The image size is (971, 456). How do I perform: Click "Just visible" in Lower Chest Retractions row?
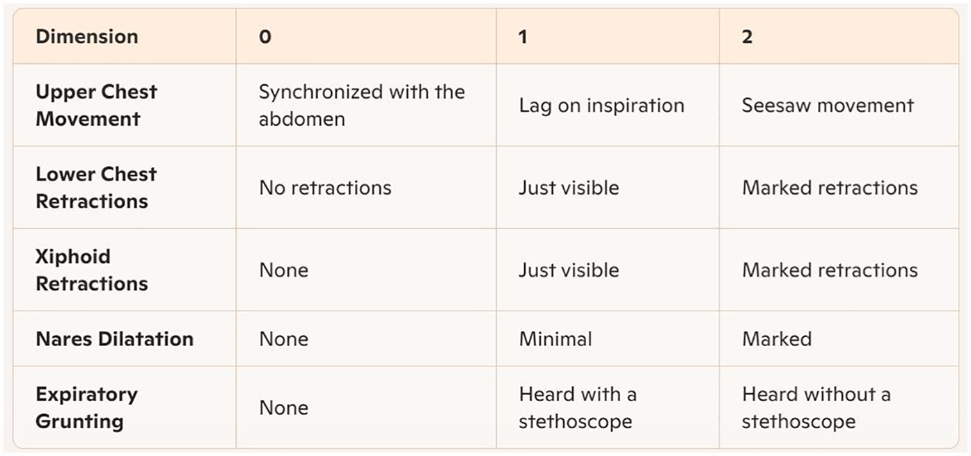click(x=569, y=188)
